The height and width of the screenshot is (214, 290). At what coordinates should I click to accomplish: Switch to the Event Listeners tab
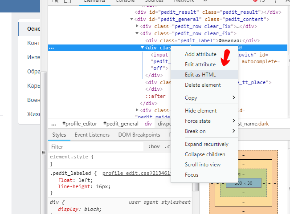coord(92,135)
